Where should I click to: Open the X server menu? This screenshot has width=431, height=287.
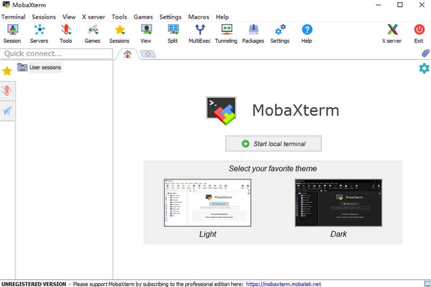(93, 17)
